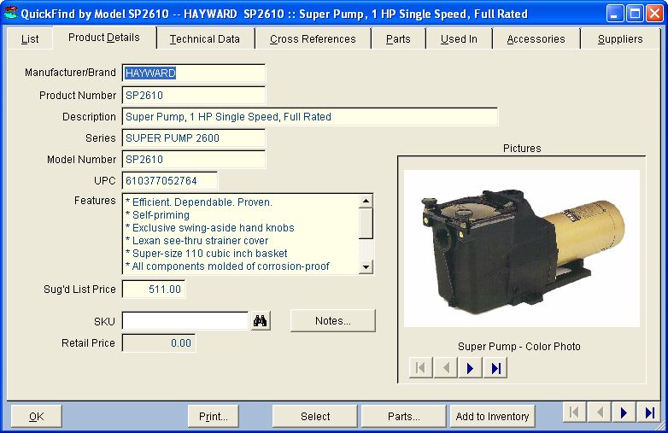Click the Description field
The height and width of the screenshot is (433, 668).
click(x=310, y=117)
